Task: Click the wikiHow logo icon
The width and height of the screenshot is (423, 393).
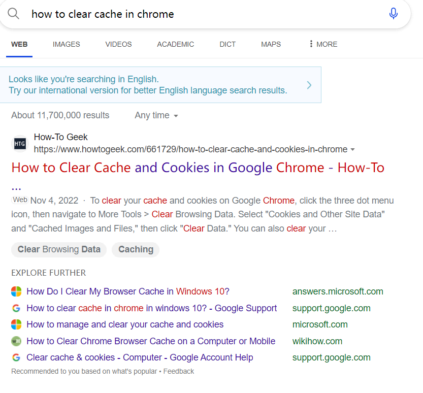Action: (16, 341)
